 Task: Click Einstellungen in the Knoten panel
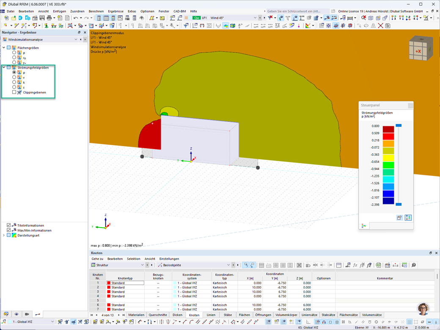coord(169,259)
